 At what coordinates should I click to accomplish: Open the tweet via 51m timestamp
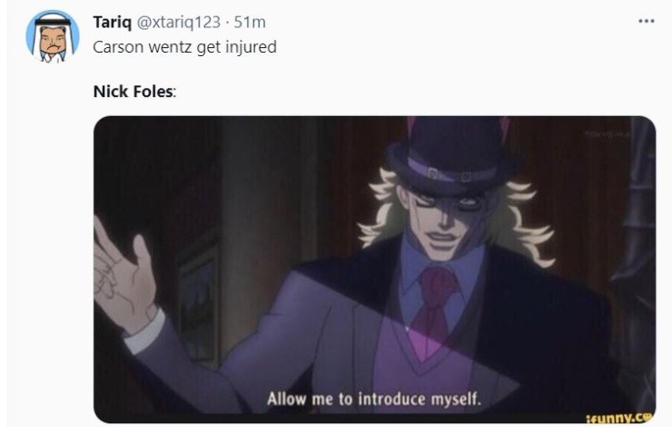click(x=250, y=22)
